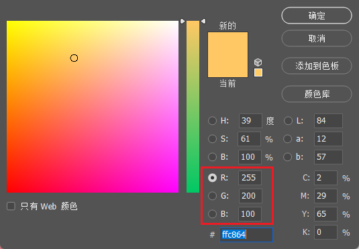Enable the 只有 Web 颜色 checkbox

(11, 206)
